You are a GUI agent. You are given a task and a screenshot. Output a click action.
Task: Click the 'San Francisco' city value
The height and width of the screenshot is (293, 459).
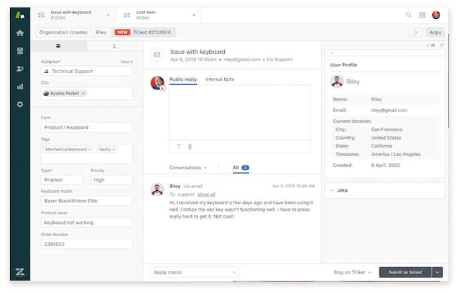387,129
